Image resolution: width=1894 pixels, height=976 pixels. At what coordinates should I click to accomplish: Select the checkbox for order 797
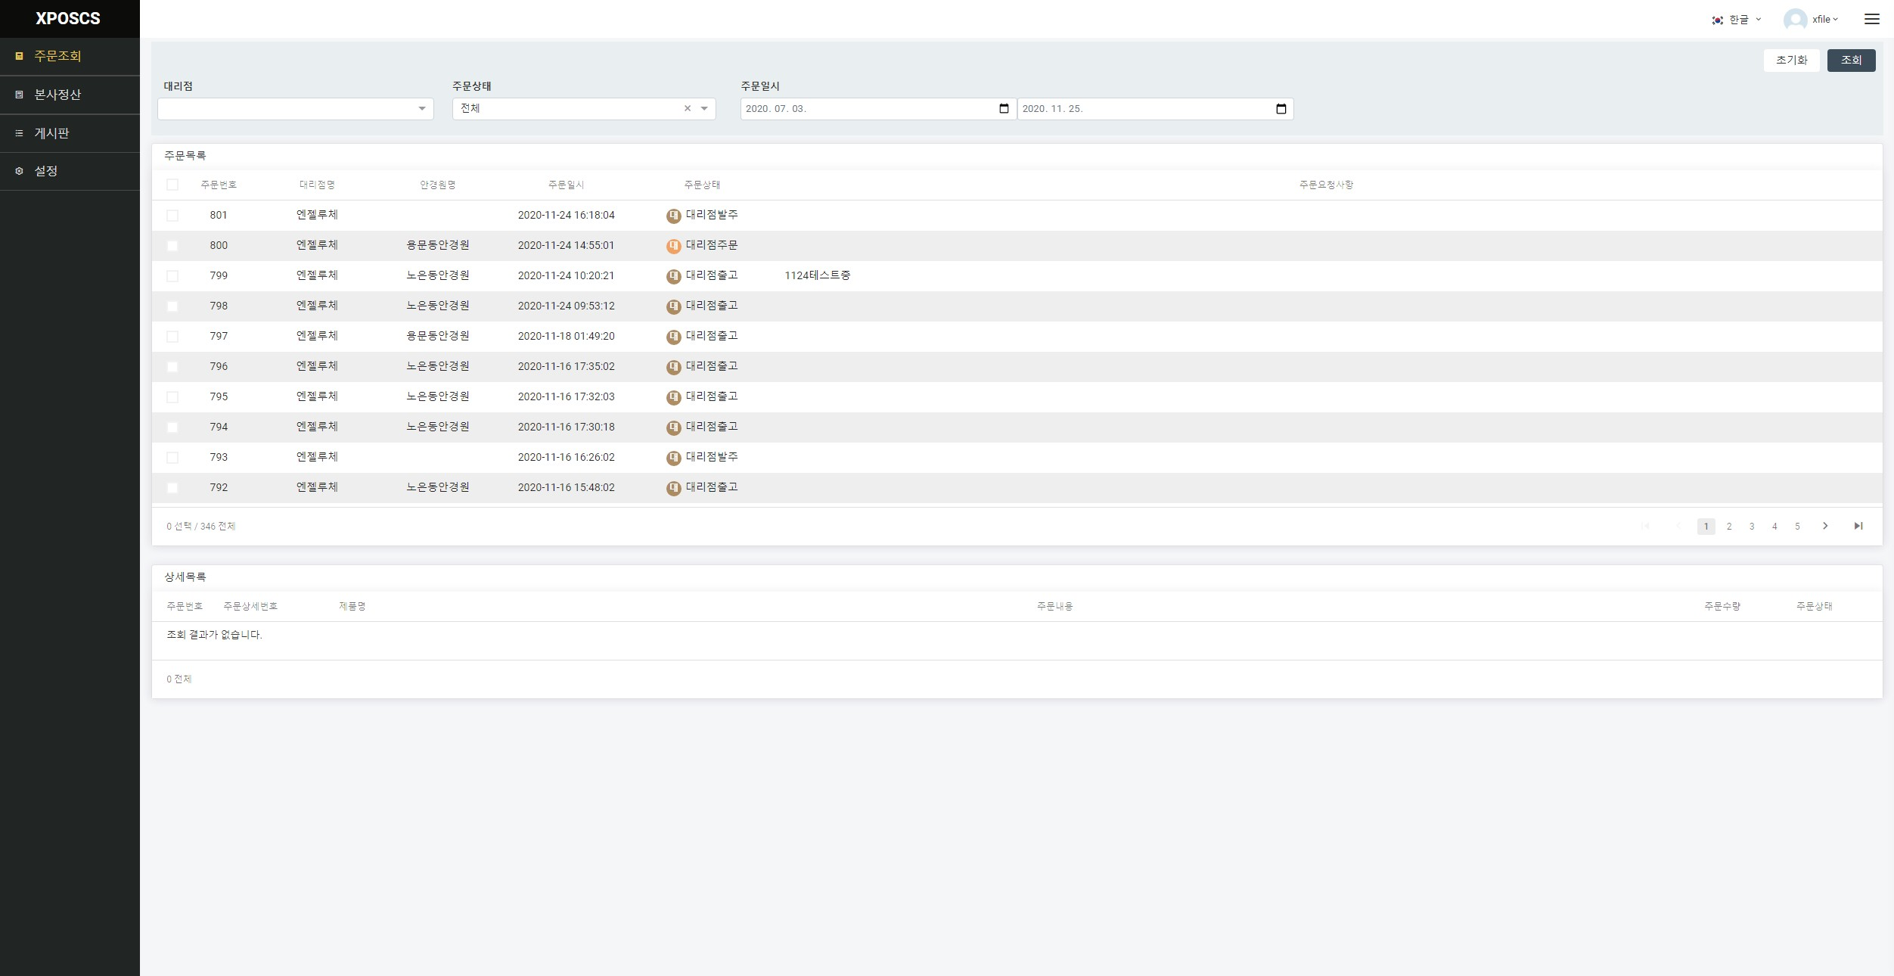coord(172,337)
